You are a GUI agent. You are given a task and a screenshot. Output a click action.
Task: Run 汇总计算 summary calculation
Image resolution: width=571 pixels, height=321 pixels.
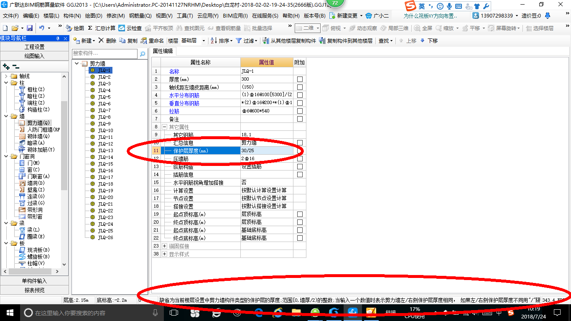point(102,28)
